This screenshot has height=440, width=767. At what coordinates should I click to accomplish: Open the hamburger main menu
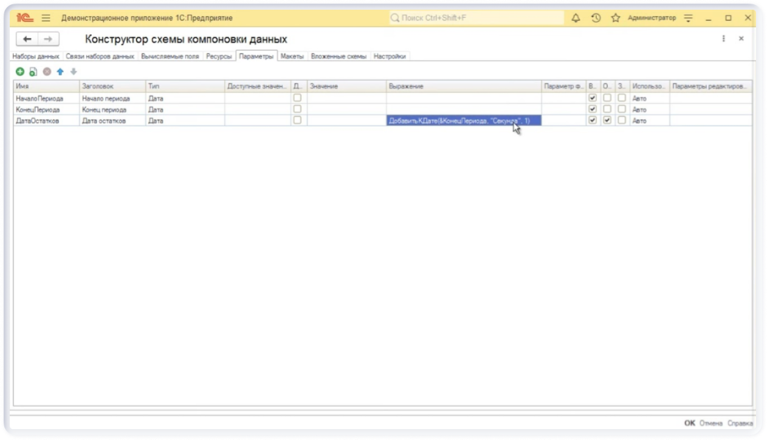coord(46,18)
